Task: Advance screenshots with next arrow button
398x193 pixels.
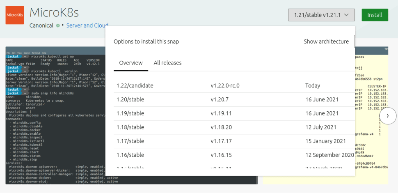Action: (388, 116)
